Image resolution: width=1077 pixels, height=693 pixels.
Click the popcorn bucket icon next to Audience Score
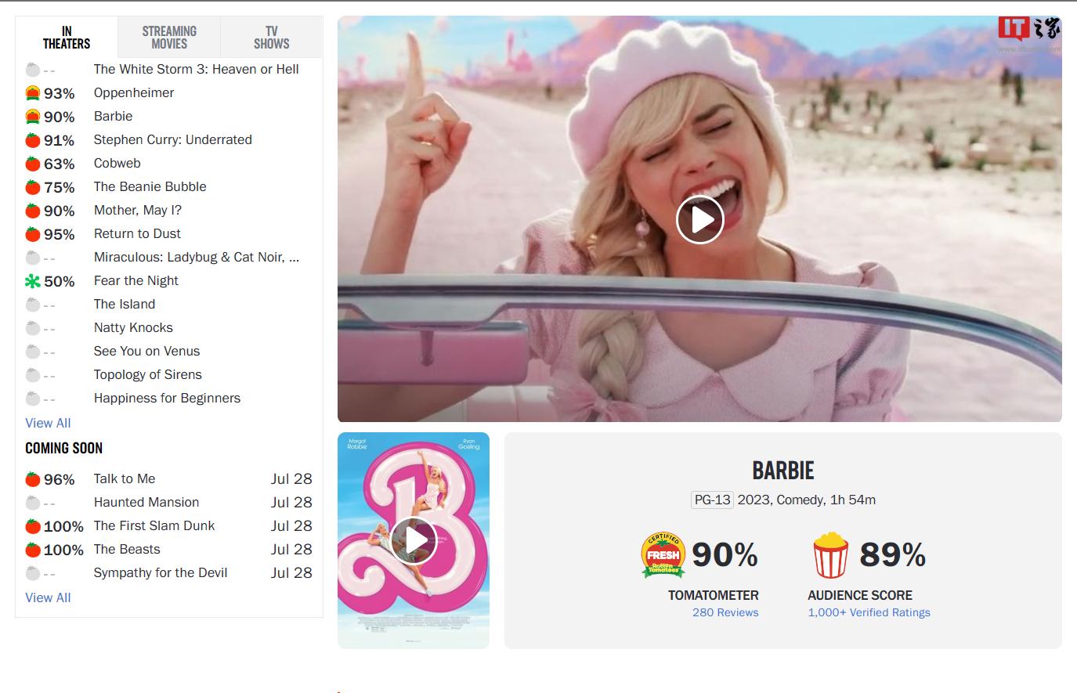coord(830,554)
